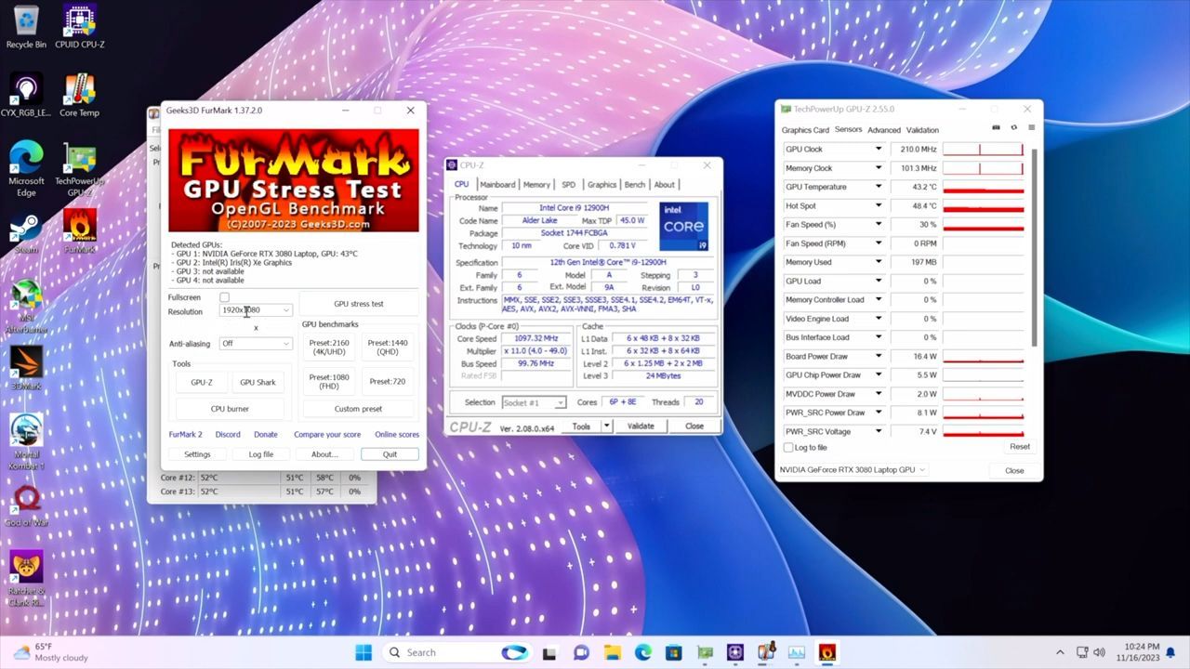
Task: Open the GPU-Z Validation tab
Action: pyautogui.click(x=922, y=130)
